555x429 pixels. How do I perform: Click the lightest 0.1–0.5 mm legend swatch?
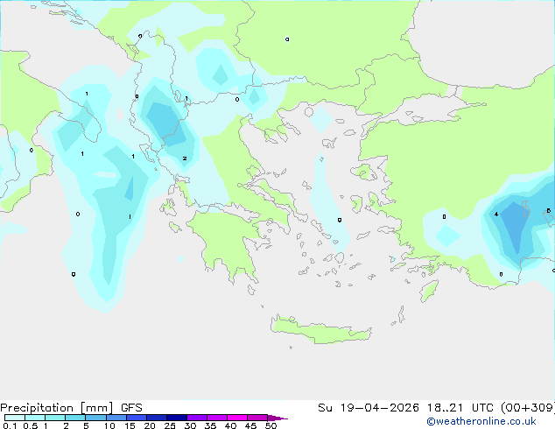(x=15, y=418)
